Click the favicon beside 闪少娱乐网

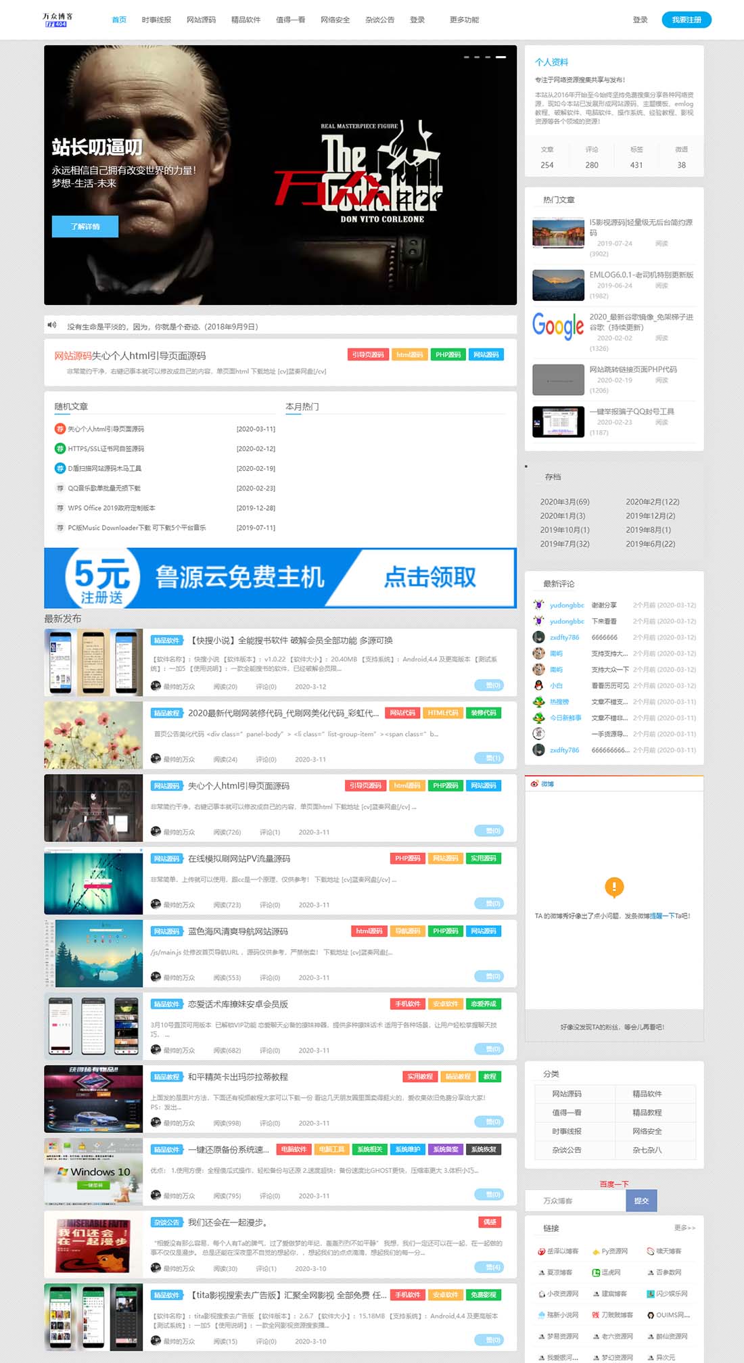651,1294
